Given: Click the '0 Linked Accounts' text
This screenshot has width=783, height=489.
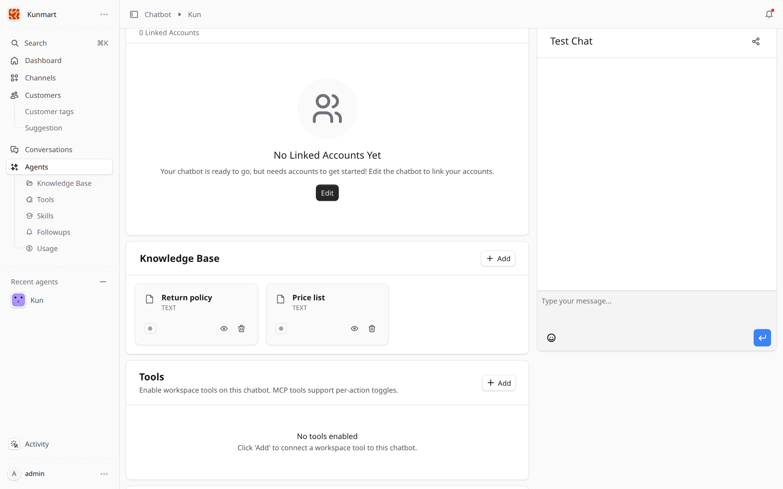Looking at the screenshot, I should tap(169, 33).
